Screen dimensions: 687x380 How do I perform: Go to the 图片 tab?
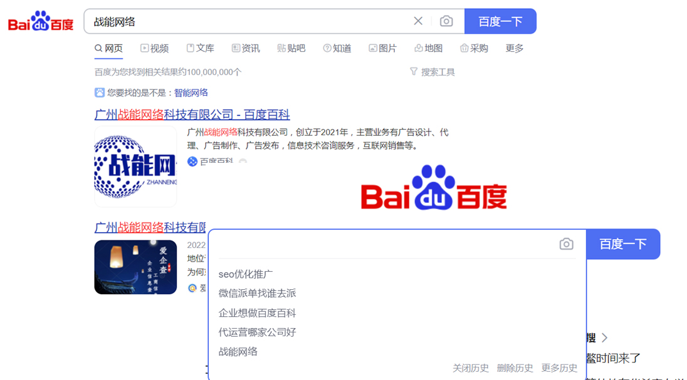click(383, 48)
